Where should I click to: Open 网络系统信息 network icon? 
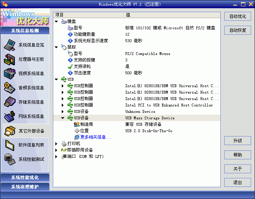click(x=10, y=116)
